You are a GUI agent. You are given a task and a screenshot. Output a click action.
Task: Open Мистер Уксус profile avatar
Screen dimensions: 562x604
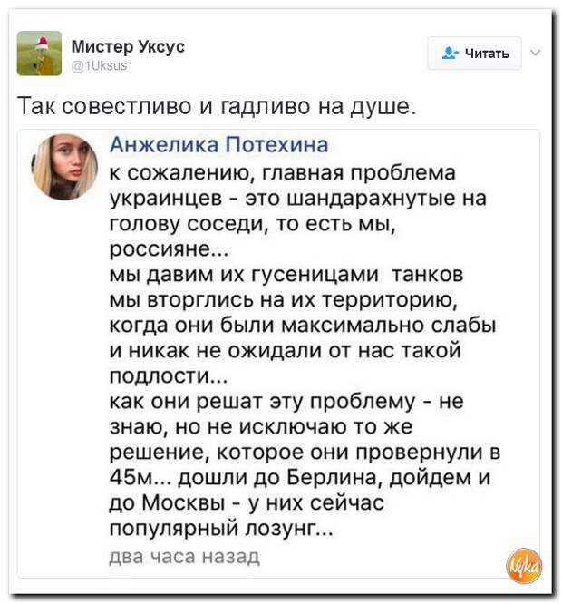tap(39, 54)
